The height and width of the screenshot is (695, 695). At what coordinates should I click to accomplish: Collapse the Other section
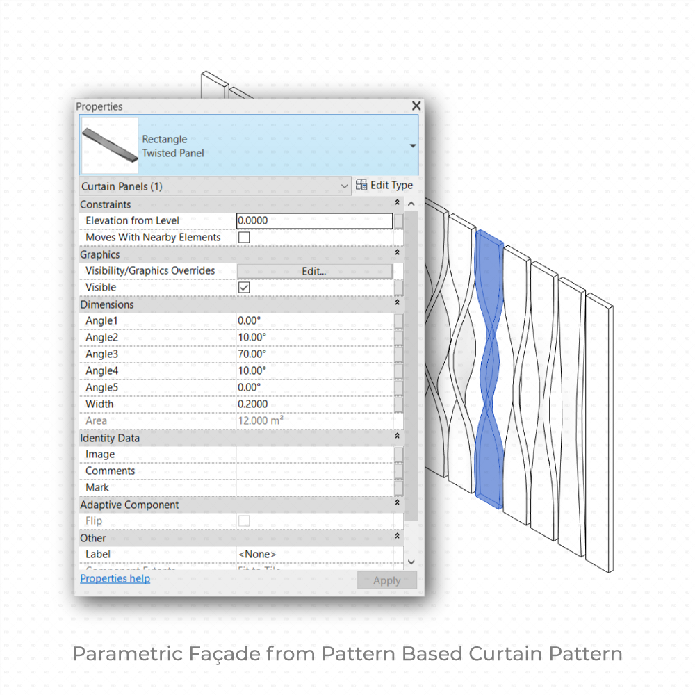tap(396, 537)
